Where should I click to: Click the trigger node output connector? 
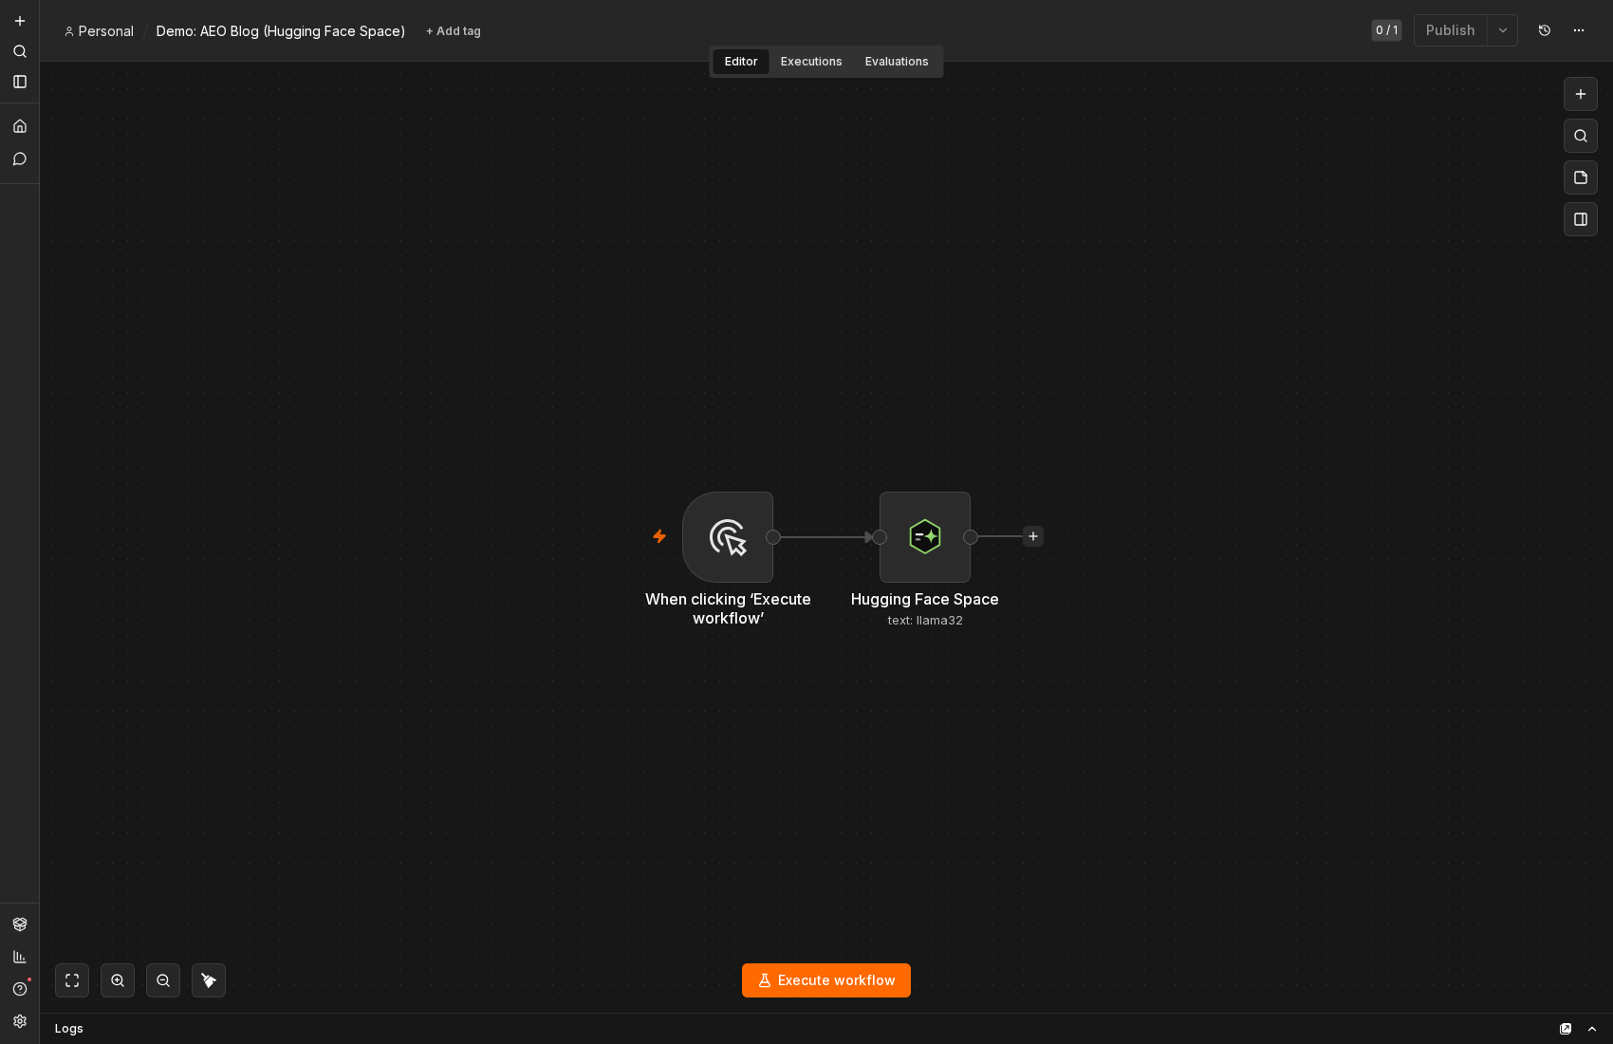coord(773,537)
